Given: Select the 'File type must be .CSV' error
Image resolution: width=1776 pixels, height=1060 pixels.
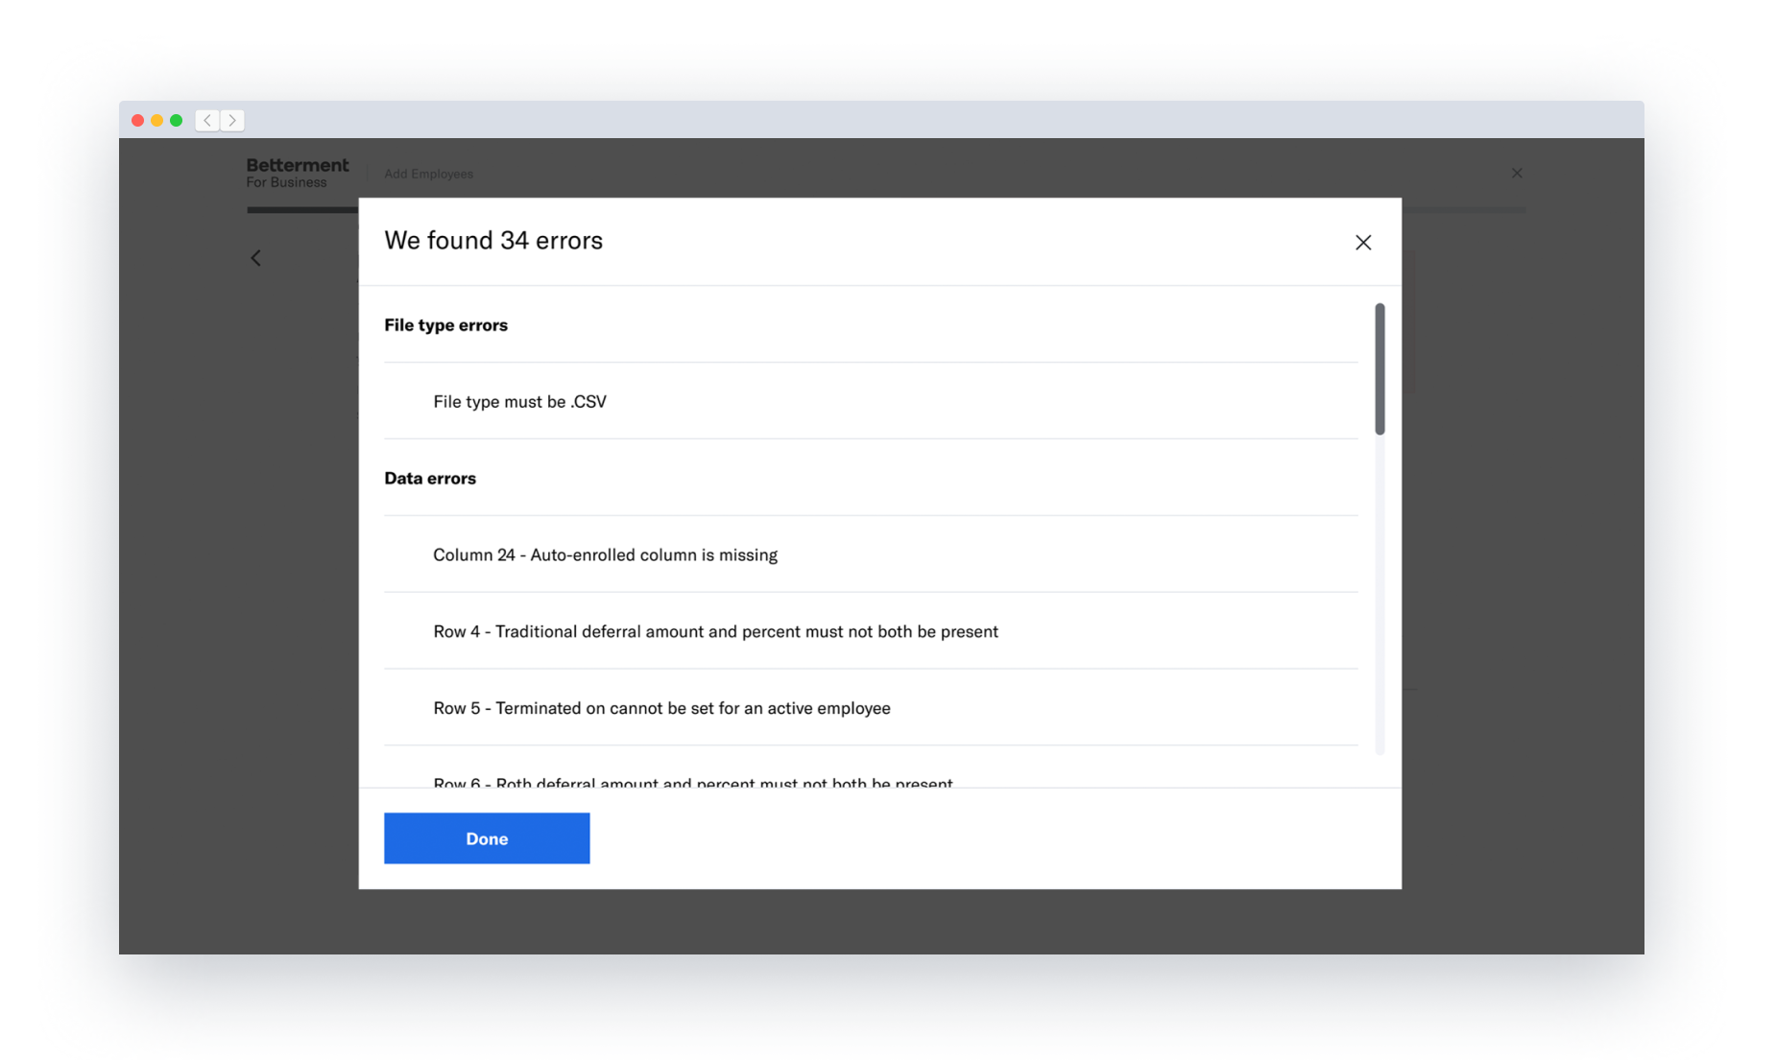Looking at the screenshot, I should tap(518, 401).
